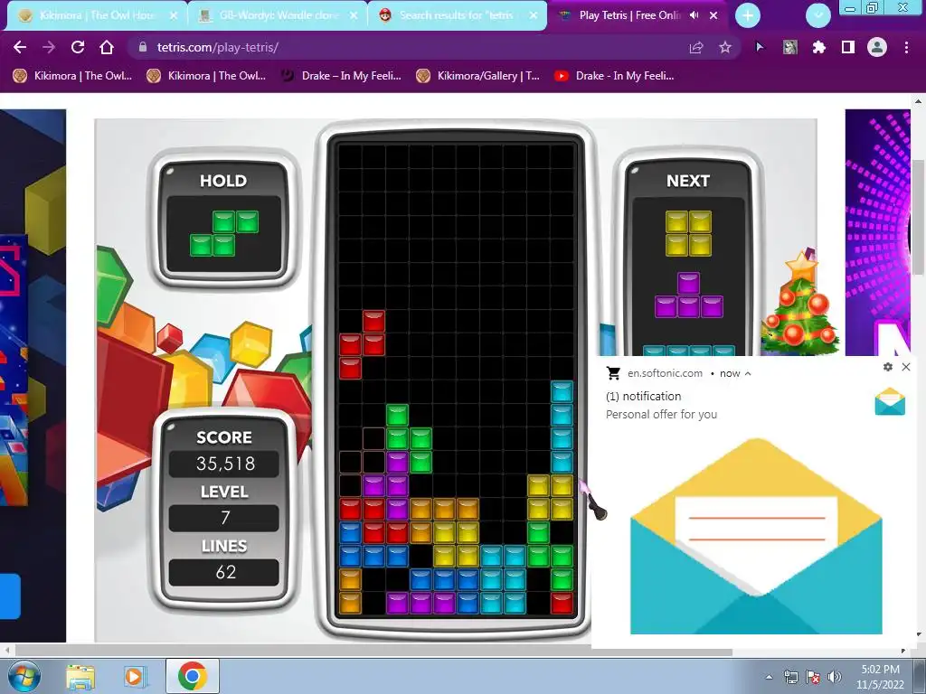Close the Search results for tetris tab
Image resolution: width=926 pixels, height=694 pixels.
point(534,16)
